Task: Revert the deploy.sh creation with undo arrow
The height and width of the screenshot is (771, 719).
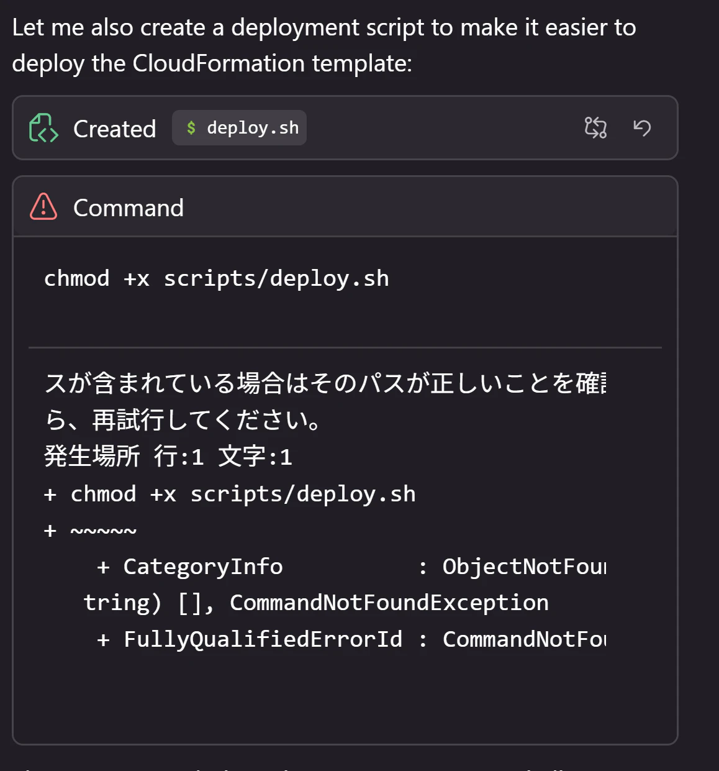Action: (x=642, y=128)
